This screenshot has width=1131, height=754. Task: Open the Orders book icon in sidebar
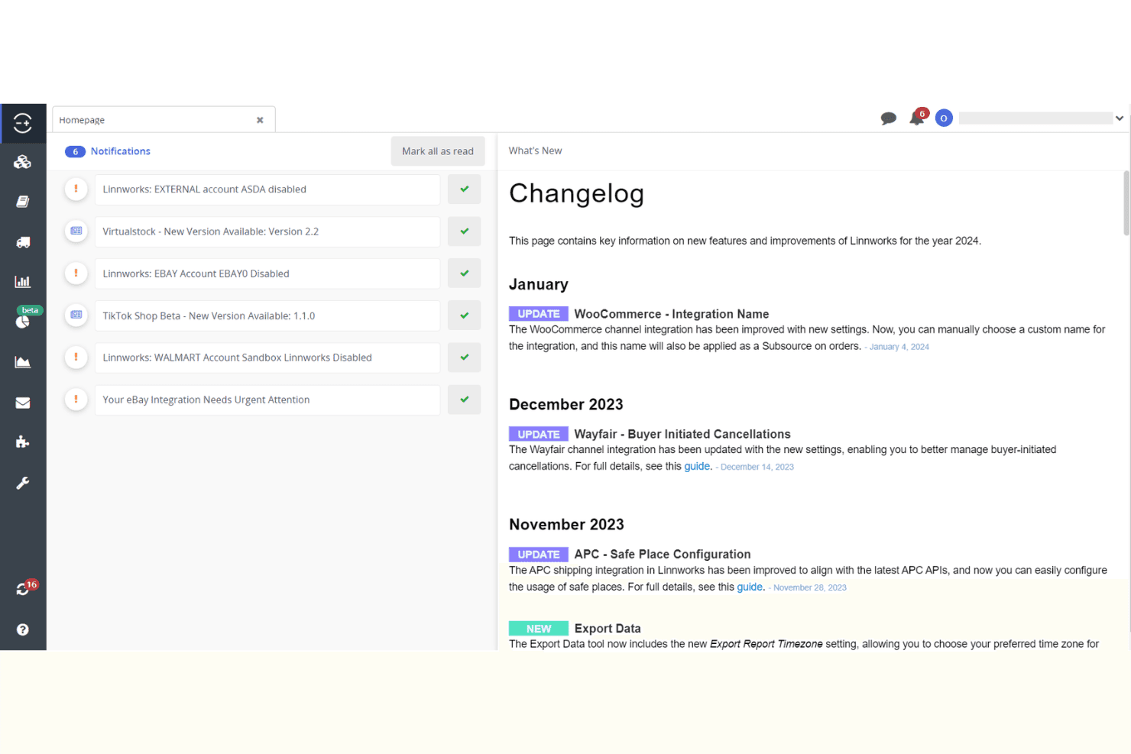pyautogui.click(x=23, y=202)
